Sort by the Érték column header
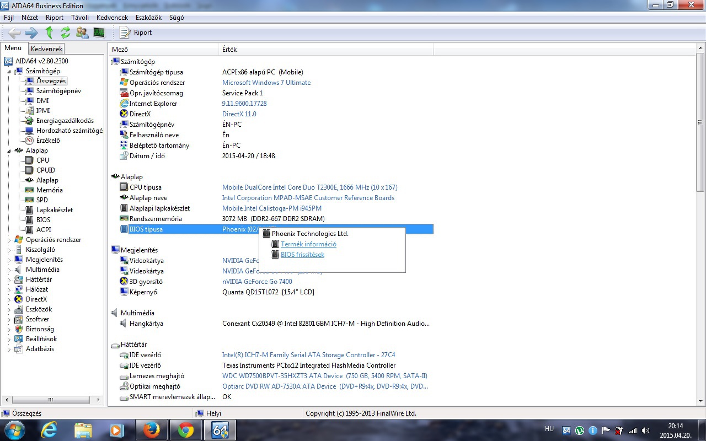 [x=327, y=50]
